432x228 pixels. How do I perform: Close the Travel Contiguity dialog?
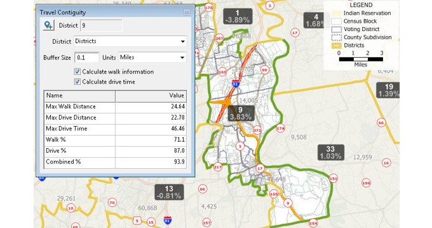coord(187,12)
